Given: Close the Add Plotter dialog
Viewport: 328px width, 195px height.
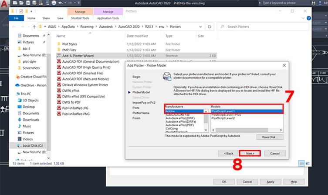Looking at the screenshot, I should (284, 65).
